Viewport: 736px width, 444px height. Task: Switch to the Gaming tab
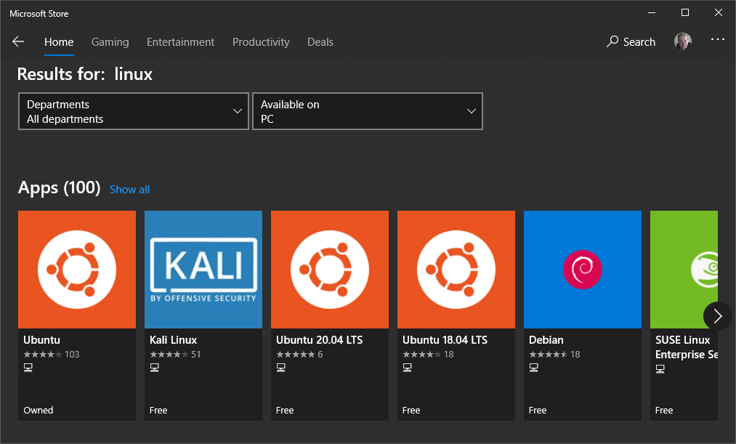[110, 42]
